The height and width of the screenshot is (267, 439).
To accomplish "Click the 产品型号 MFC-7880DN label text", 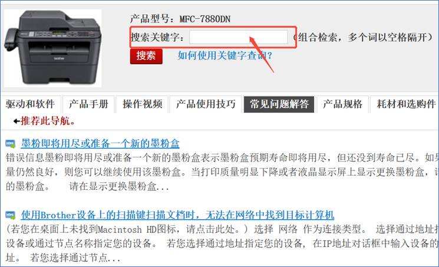I will pyautogui.click(x=180, y=19).
